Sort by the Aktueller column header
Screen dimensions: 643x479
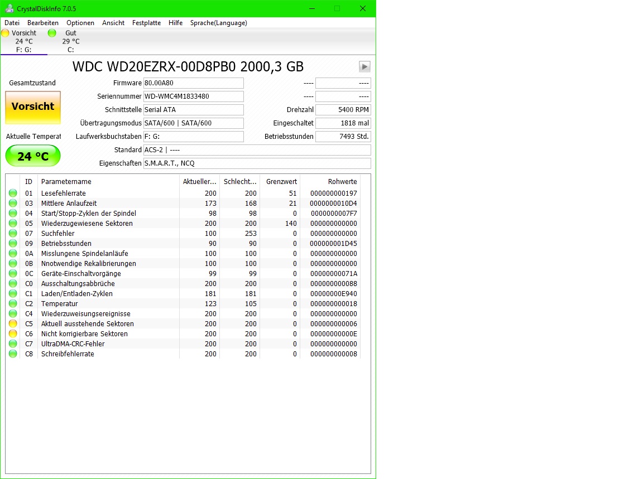[199, 182]
